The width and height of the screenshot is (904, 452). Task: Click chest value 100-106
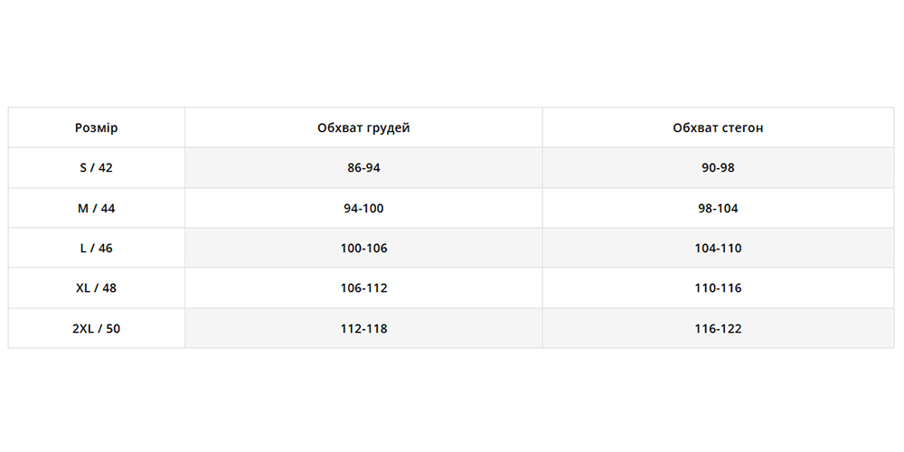pyautogui.click(x=363, y=249)
